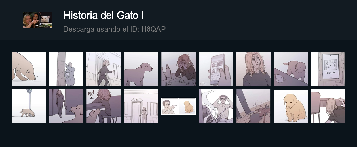Viewport: 357px width, 147px height.
Task: Open the woman hugging pole panel
Action: coord(66,69)
